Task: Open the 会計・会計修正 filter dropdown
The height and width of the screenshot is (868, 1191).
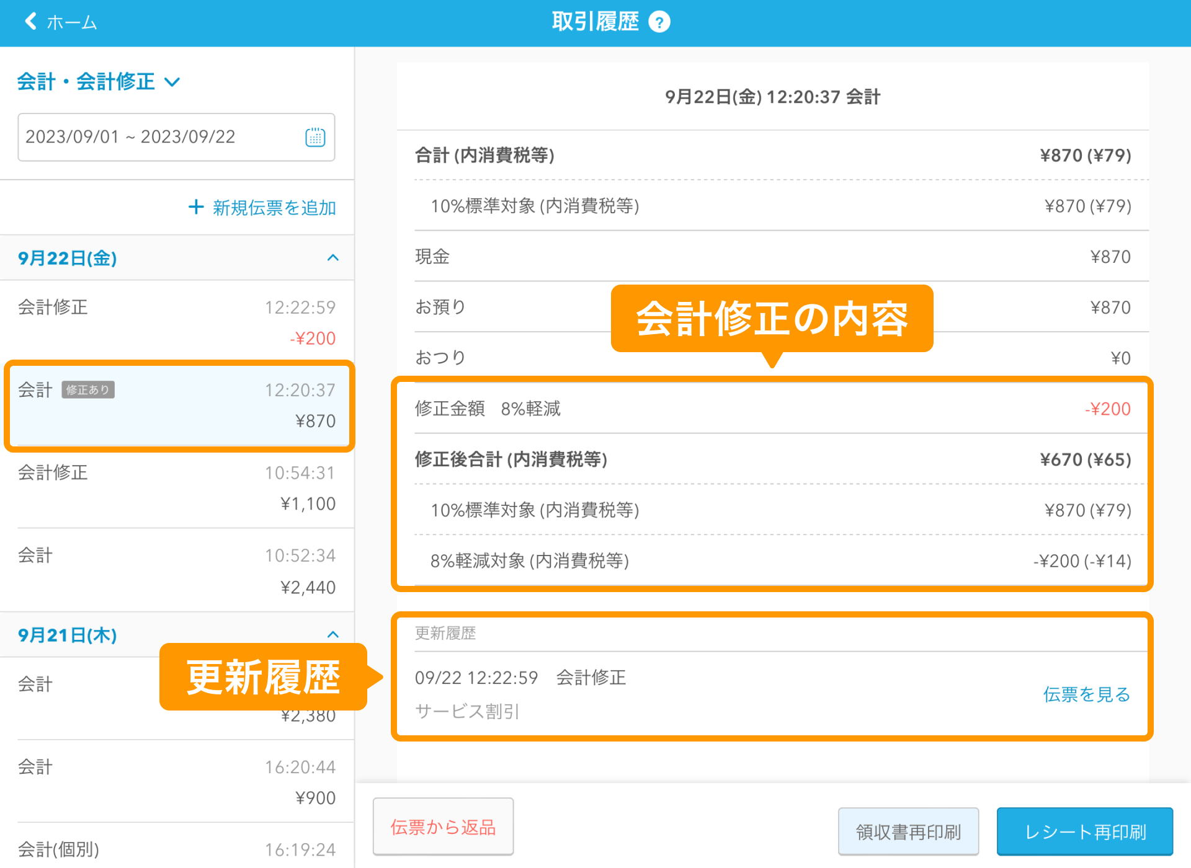Action: pyautogui.click(x=99, y=81)
